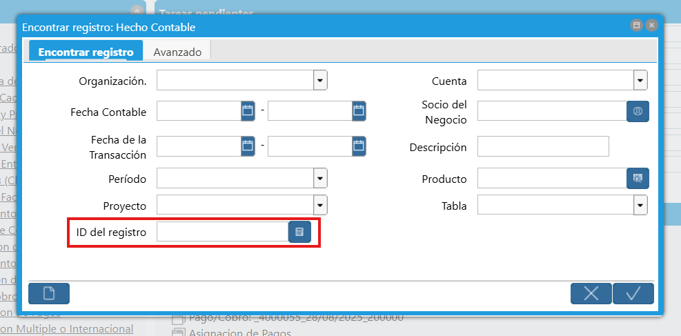Open the Período dropdown list
Screen dimensions: 681x336
click(x=320, y=179)
